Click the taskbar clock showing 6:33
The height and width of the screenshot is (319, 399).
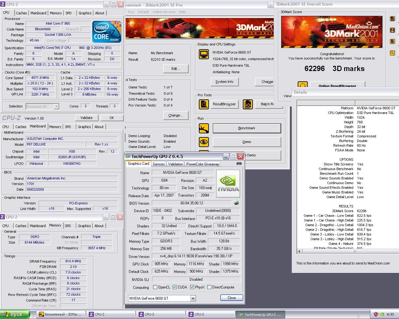[x=390, y=314]
